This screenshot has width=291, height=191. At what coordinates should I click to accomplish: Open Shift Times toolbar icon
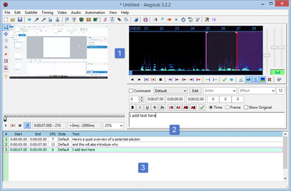pyautogui.click(x=155, y=20)
